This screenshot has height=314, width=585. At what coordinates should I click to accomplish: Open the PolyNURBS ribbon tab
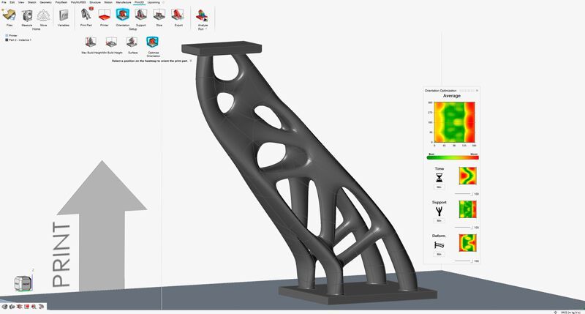tap(78, 3)
